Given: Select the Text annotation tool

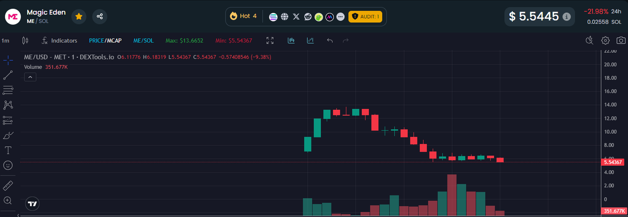Looking at the screenshot, I should click(x=8, y=151).
